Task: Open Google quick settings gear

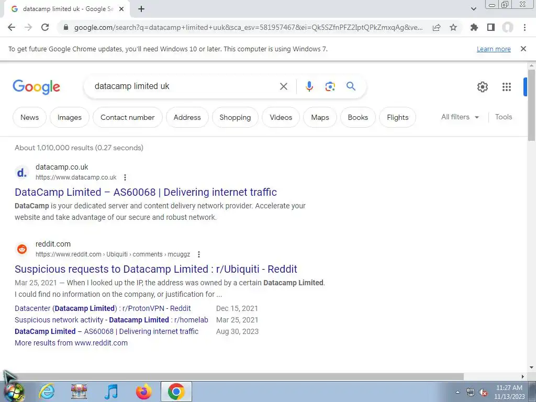Action: click(482, 87)
